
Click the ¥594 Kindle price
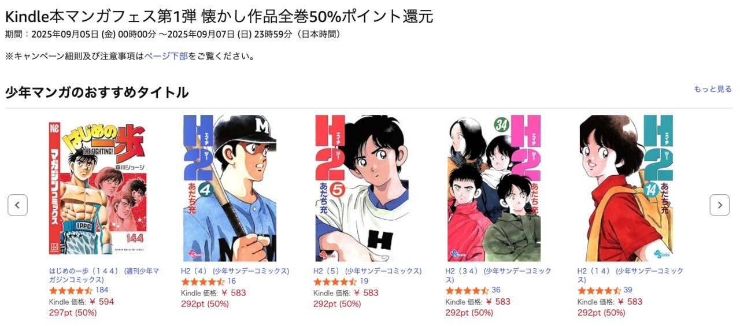coord(102,302)
